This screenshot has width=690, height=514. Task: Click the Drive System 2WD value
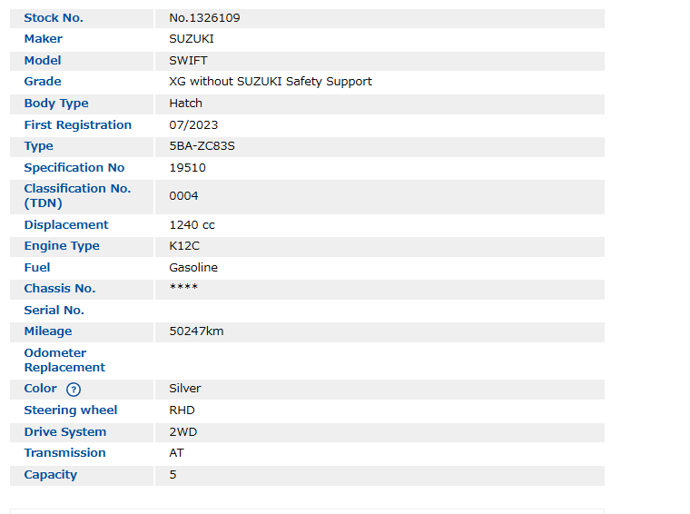click(182, 432)
